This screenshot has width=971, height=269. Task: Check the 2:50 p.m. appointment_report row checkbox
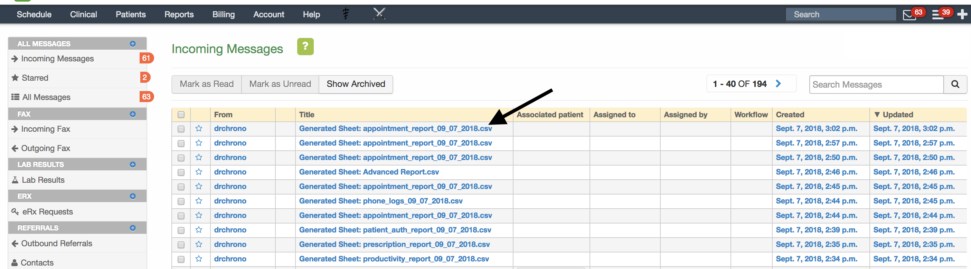pyautogui.click(x=181, y=158)
